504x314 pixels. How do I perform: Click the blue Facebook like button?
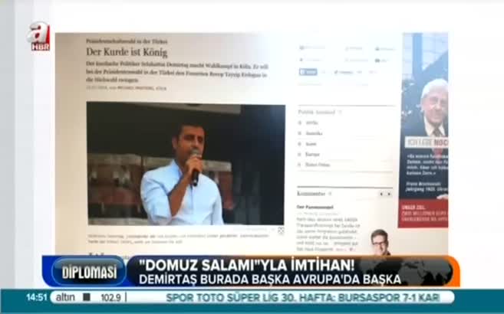(308, 72)
